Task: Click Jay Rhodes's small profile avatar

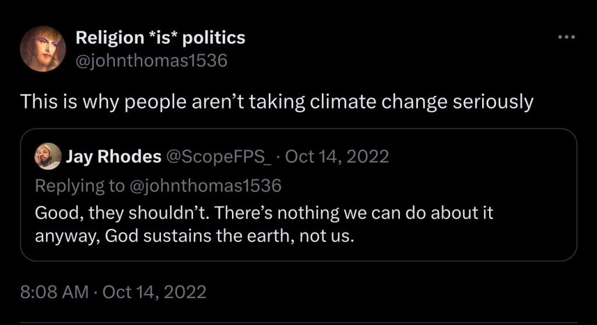Action: pyautogui.click(x=48, y=156)
